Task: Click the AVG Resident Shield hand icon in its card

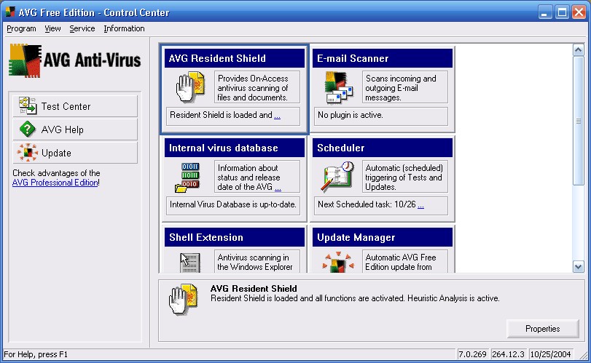Action: pos(190,87)
